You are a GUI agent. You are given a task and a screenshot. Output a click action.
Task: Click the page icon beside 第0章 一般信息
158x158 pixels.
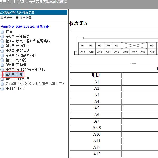coord(2,37)
